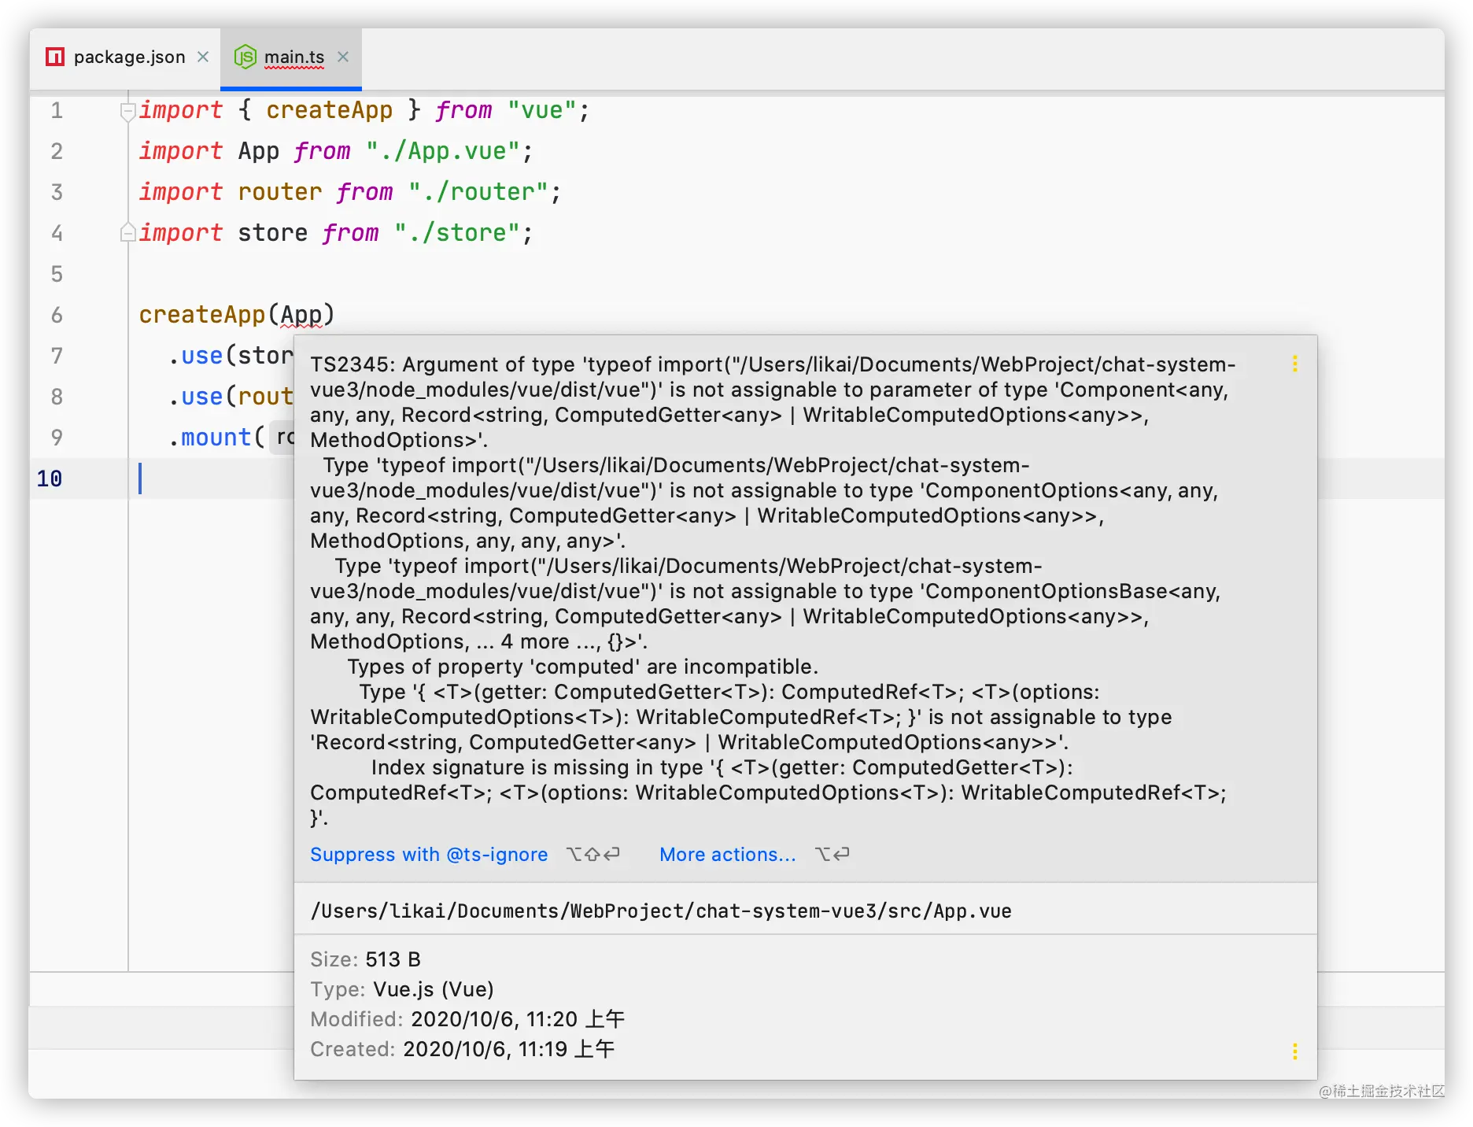Click createApp import name on line 1
The height and width of the screenshot is (1127, 1473).
click(329, 110)
